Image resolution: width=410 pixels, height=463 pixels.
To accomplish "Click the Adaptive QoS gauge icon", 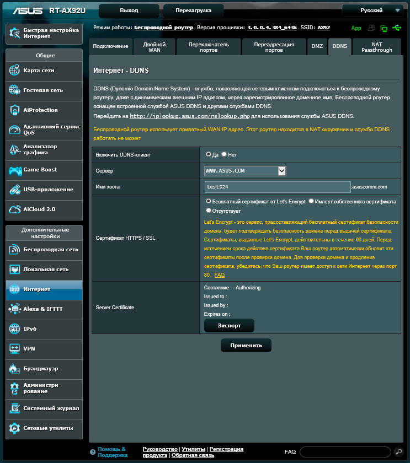I will point(14,130).
